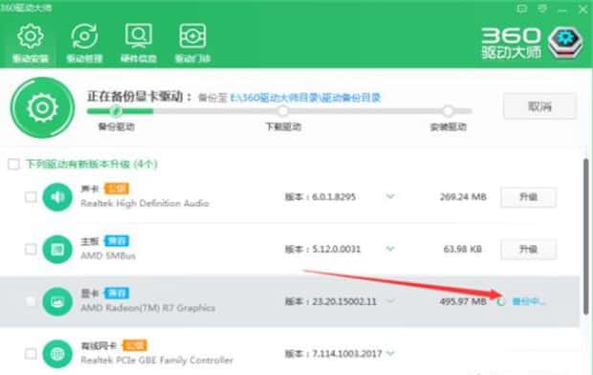Screen dimensions: 593x375
Task: Open the 硬件信息 hardware info tab
Action: click(139, 43)
